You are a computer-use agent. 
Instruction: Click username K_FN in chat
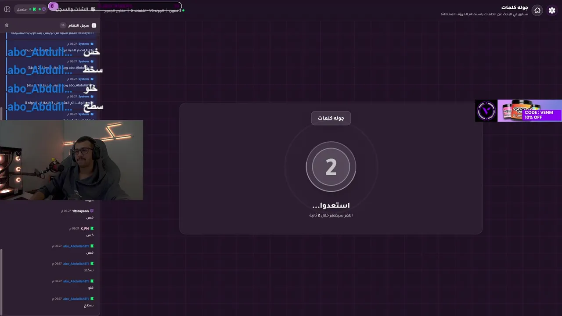coord(85,229)
